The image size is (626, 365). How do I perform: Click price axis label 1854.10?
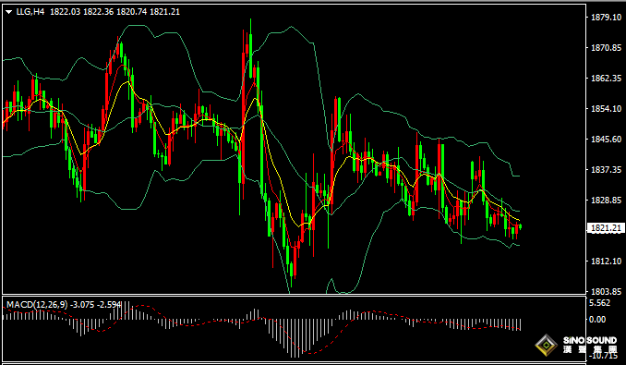(606, 109)
